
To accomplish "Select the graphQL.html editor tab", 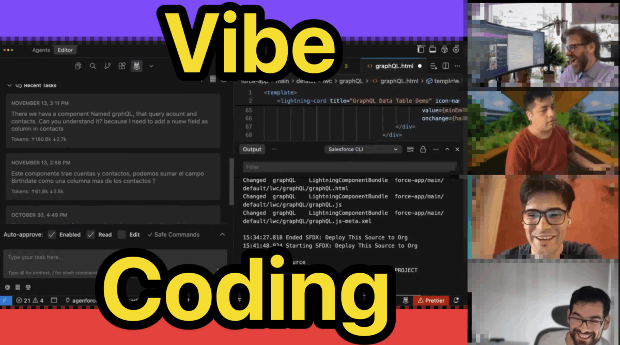I will 394,66.
